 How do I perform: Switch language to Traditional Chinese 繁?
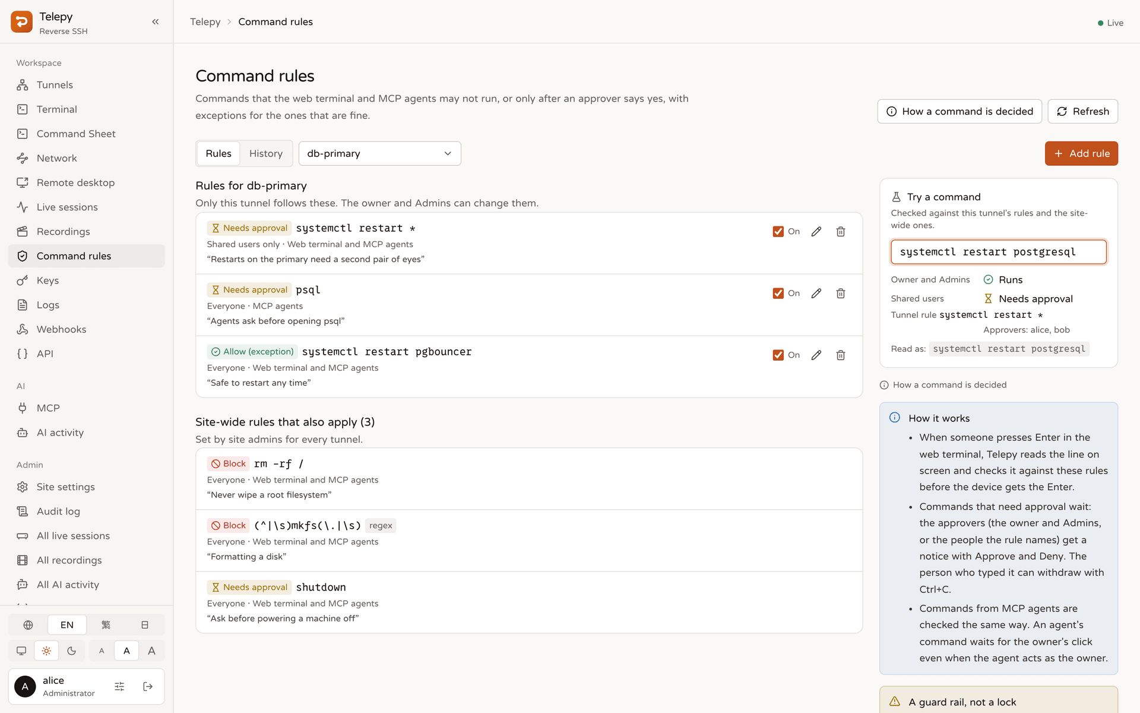pyautogui.click(x=106, y=625)
